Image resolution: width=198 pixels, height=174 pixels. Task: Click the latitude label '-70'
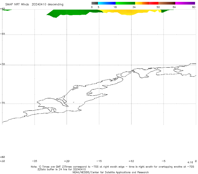pos(2,64)
